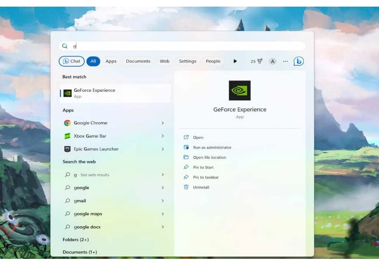Click the large GeForce Experience logo
This screenshot has width=379, height=265.
[240, 90]
